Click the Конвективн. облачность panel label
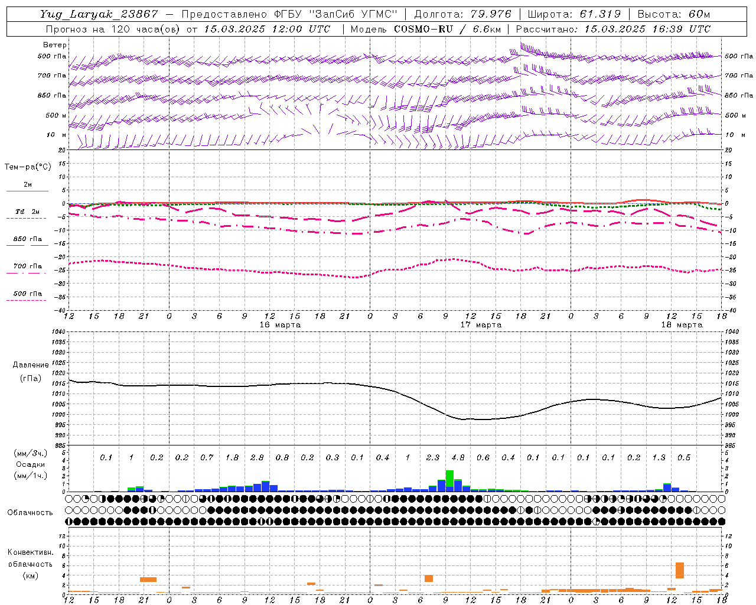 pyautogui.click(x=30, y=558)
